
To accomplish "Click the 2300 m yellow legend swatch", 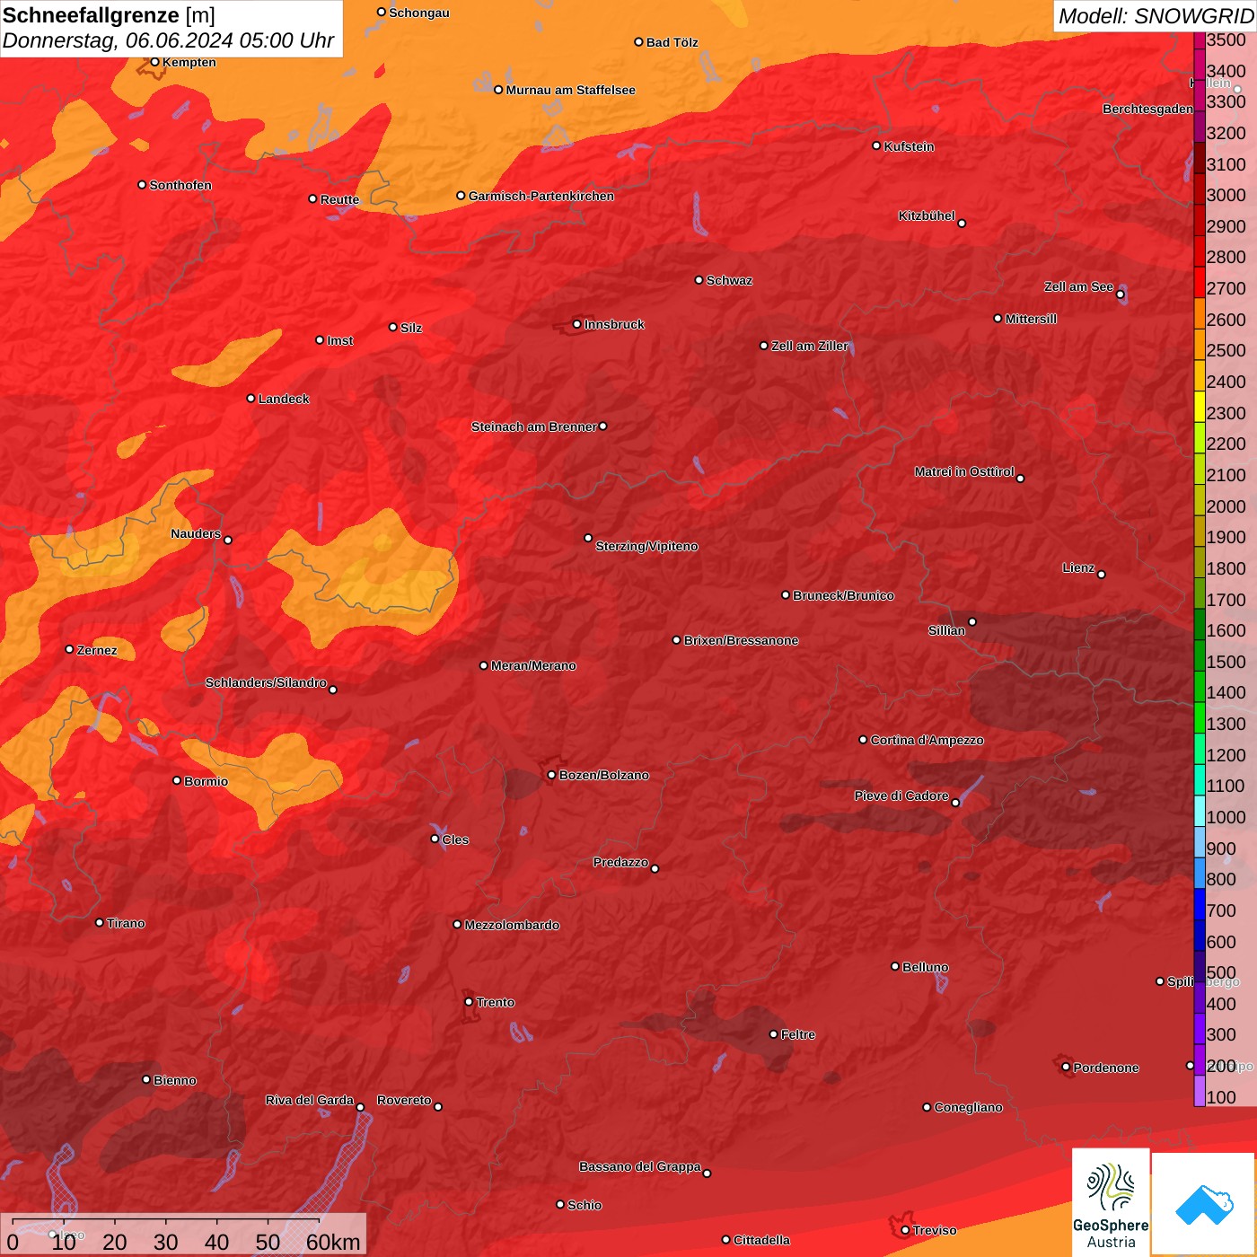I will click(x=1200, y=406).
